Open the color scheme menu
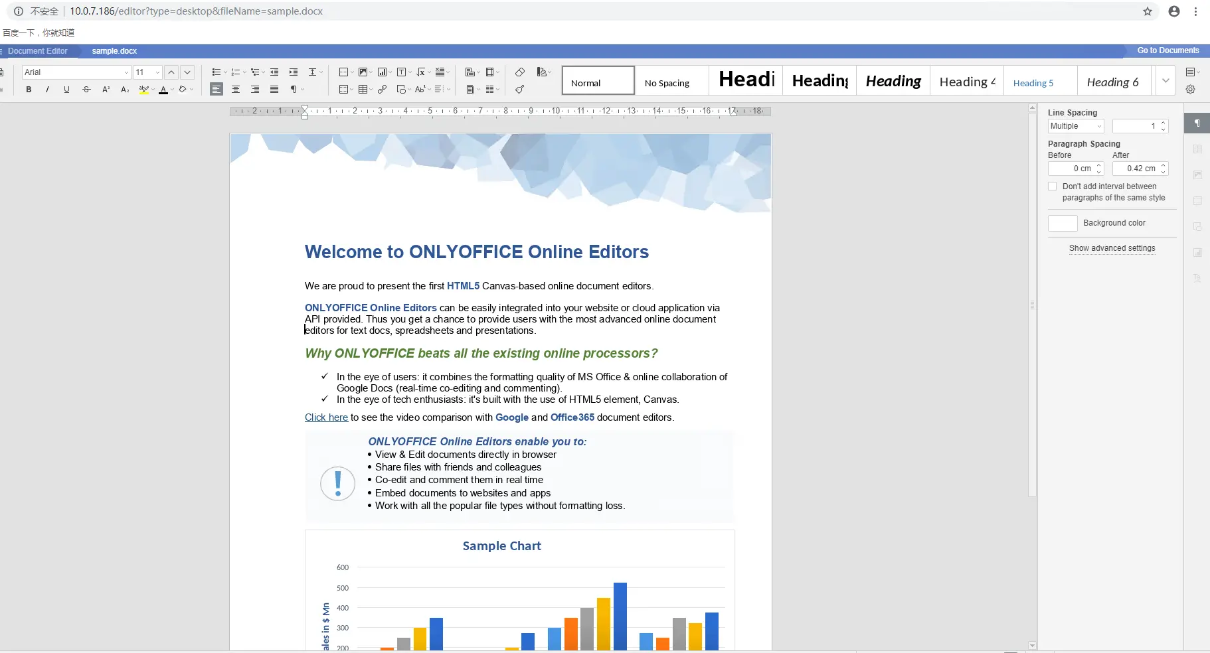 (x=545, y=72)
